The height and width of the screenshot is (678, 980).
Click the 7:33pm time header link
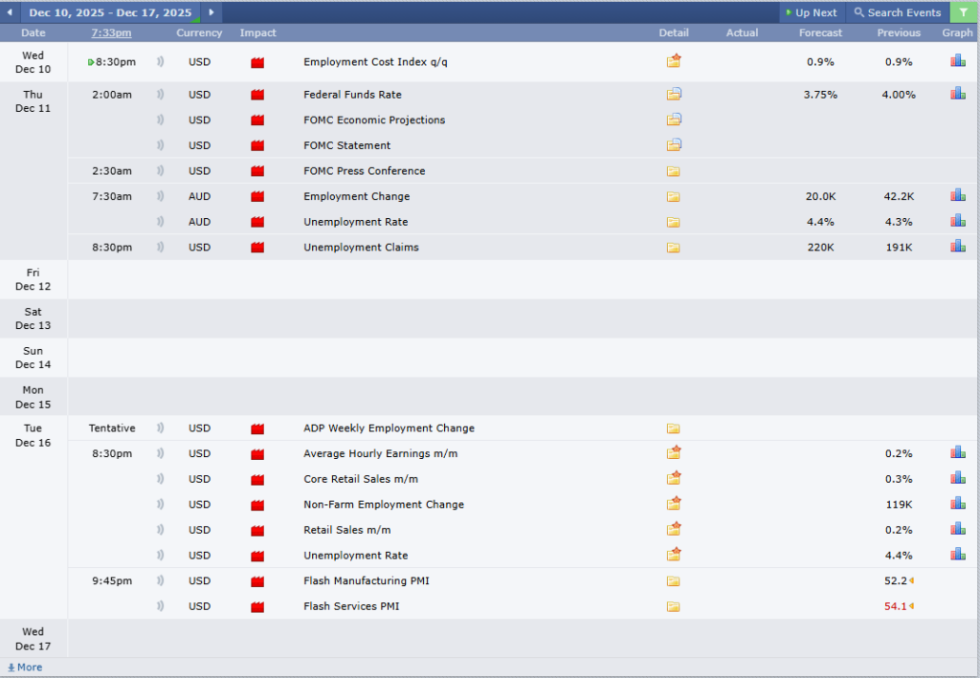112,33
